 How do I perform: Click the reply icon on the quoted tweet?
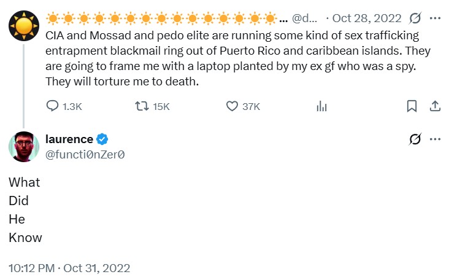coord(53,106)
